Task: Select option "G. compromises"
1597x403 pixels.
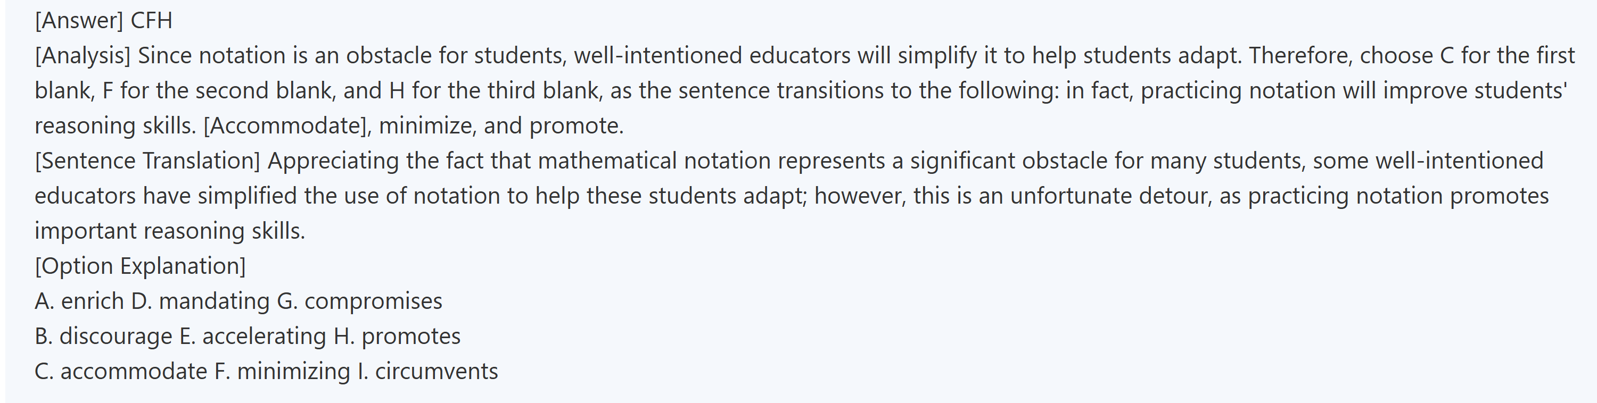Action: tap(359, 301)
